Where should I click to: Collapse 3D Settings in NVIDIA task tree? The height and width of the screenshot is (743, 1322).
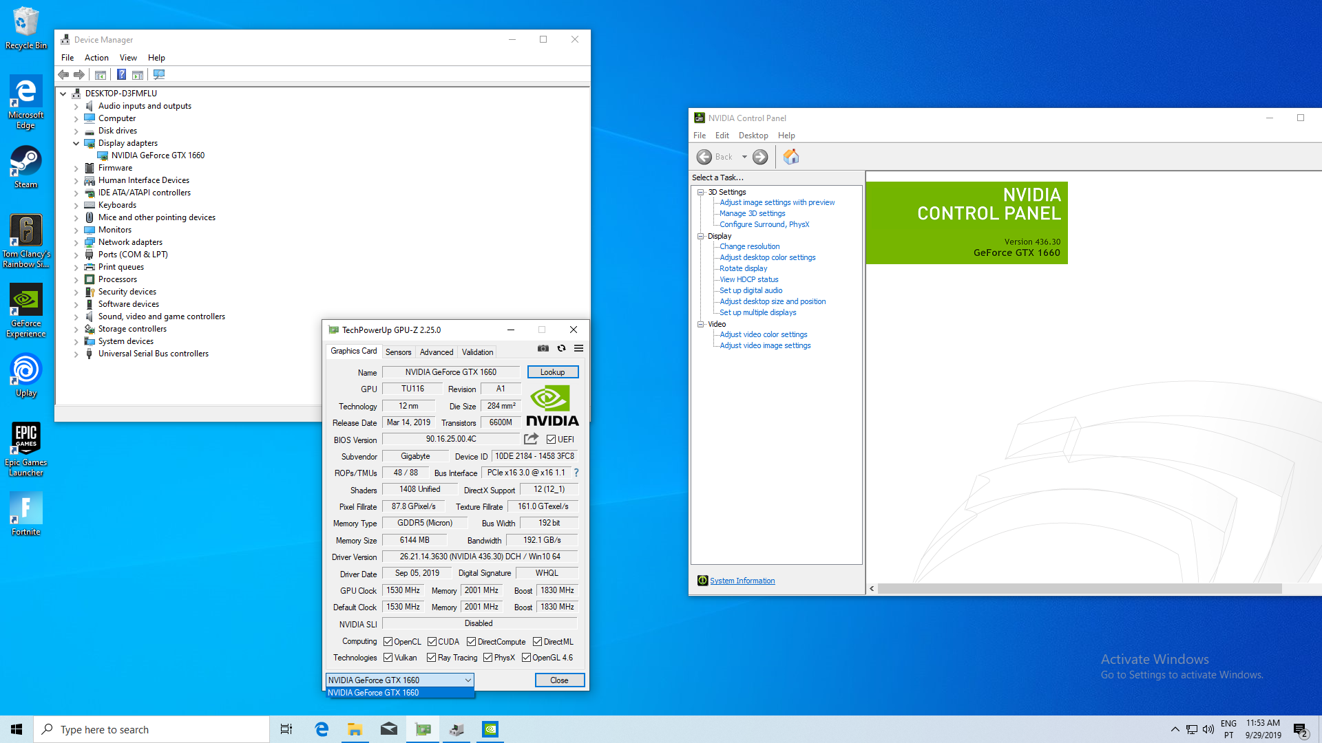coord(700,193)
